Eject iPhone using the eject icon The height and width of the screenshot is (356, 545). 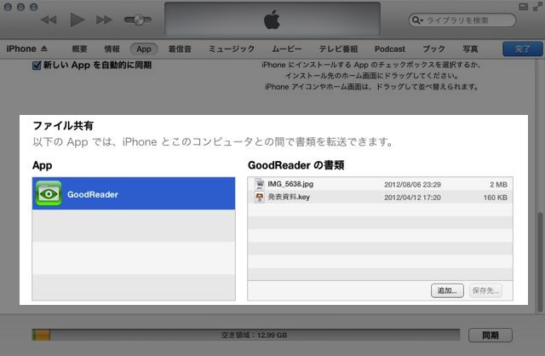tap(44, 49)
